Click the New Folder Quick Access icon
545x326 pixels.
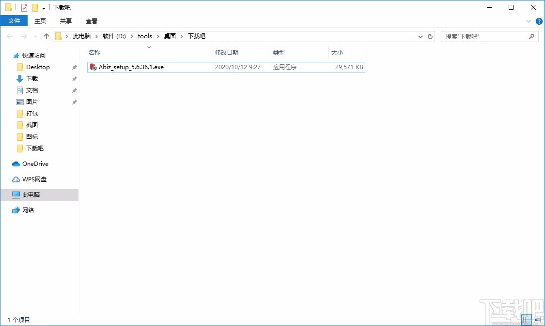(34, 7)
